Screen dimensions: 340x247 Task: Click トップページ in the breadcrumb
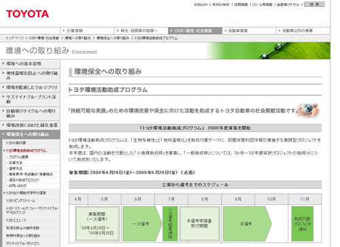coord(15,38)
